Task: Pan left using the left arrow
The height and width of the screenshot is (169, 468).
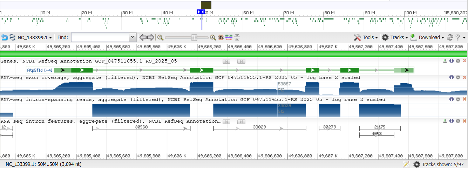Action: 143,37
